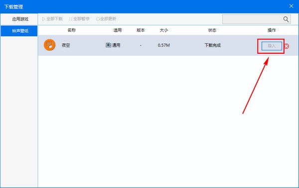Select the 铃声壁纸 tab

[x=19, y=31]
